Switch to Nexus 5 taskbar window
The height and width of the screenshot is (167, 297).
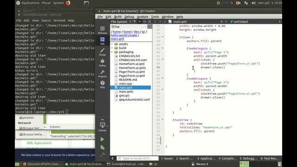[x=200, y=164]
